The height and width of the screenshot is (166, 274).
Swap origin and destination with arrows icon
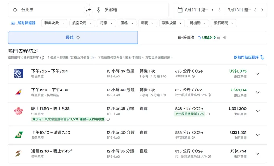[88, 10]
